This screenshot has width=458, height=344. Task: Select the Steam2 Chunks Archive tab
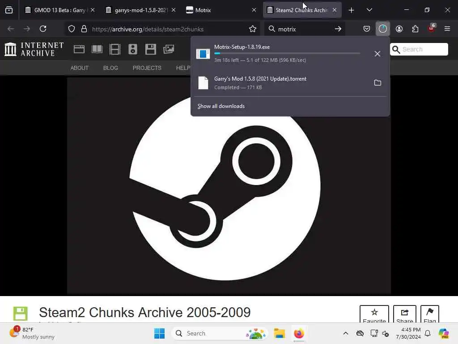click(302, 10)
